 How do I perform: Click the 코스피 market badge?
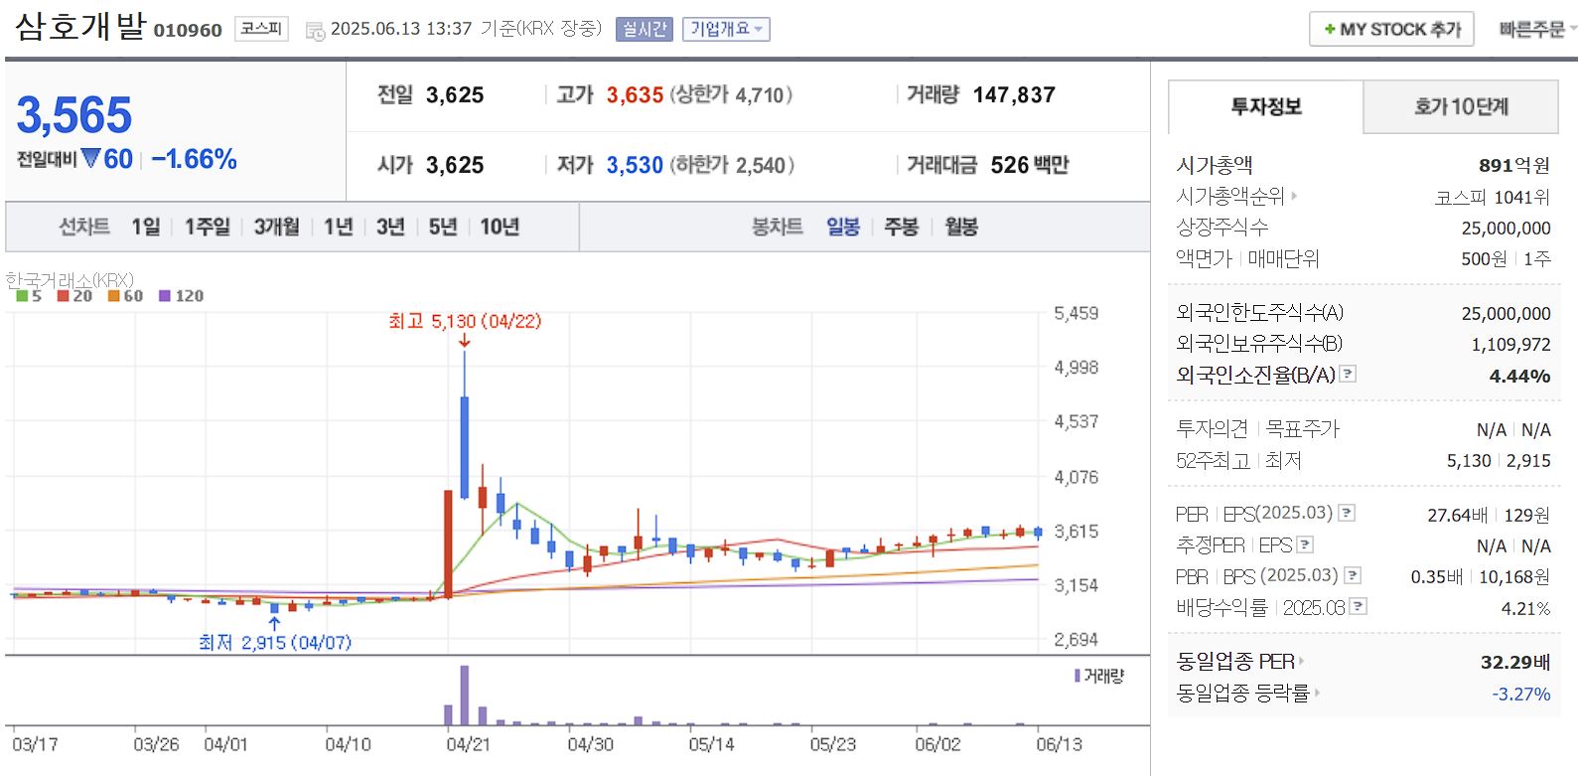click(x=261, y=29)
